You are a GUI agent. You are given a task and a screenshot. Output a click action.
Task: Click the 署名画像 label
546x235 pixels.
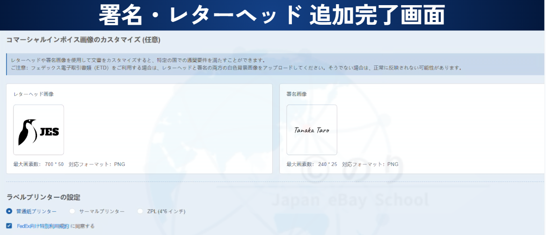(x=297, y=94)
